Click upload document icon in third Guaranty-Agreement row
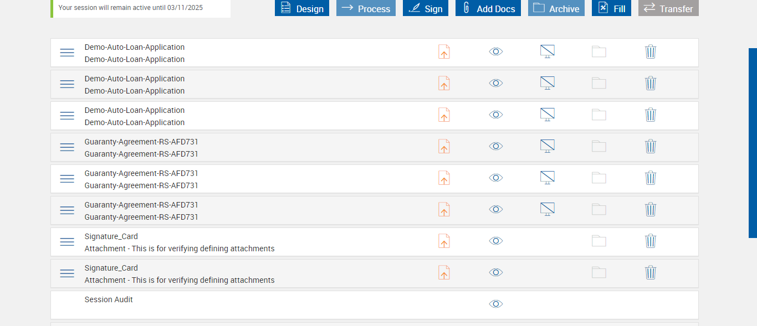Image resolution: width=757 pixels, height=326 pixels. (444, 209)
